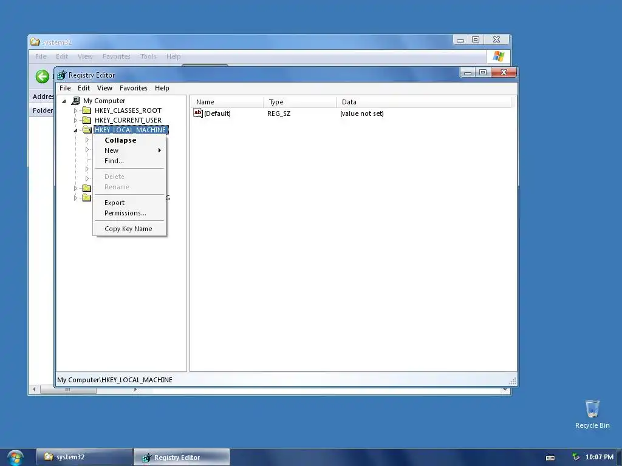
Task: Open the Registry Editor File menu
Action: click(x=65, y=88)
